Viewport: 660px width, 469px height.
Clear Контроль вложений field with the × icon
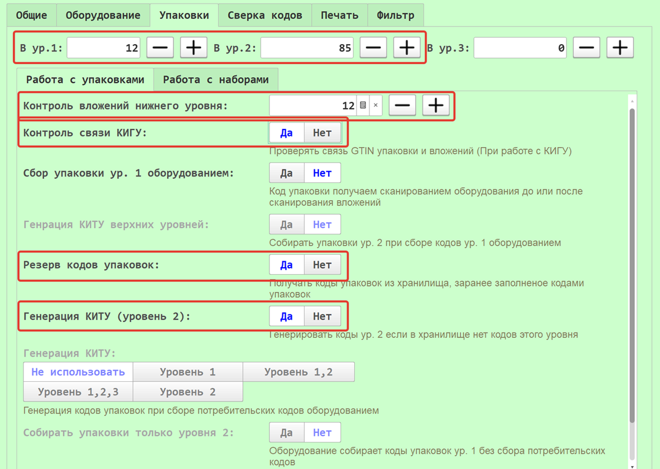(376, 105)
